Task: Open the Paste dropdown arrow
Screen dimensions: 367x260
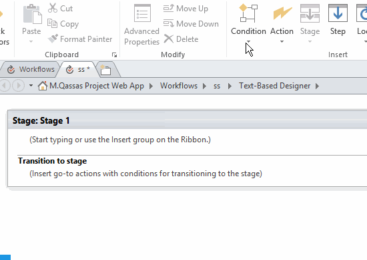Action: 31,41
